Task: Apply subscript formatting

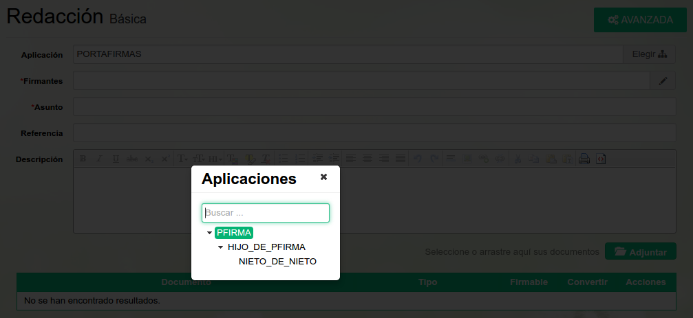Action: [149, 159]
